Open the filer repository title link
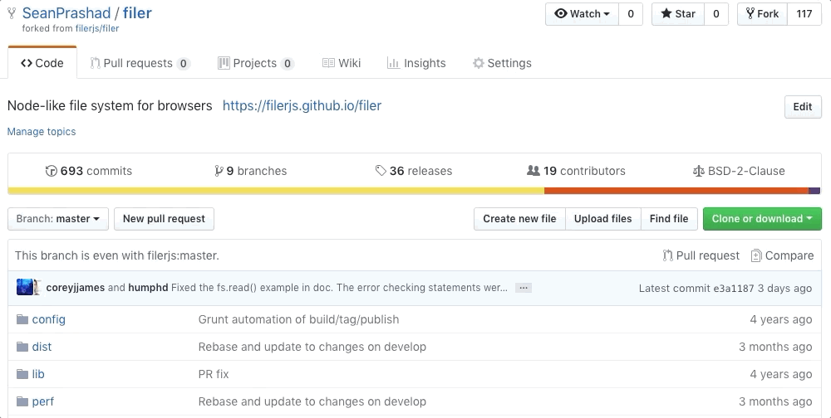This screenshot has width=831, height=418. pos(137,13)
